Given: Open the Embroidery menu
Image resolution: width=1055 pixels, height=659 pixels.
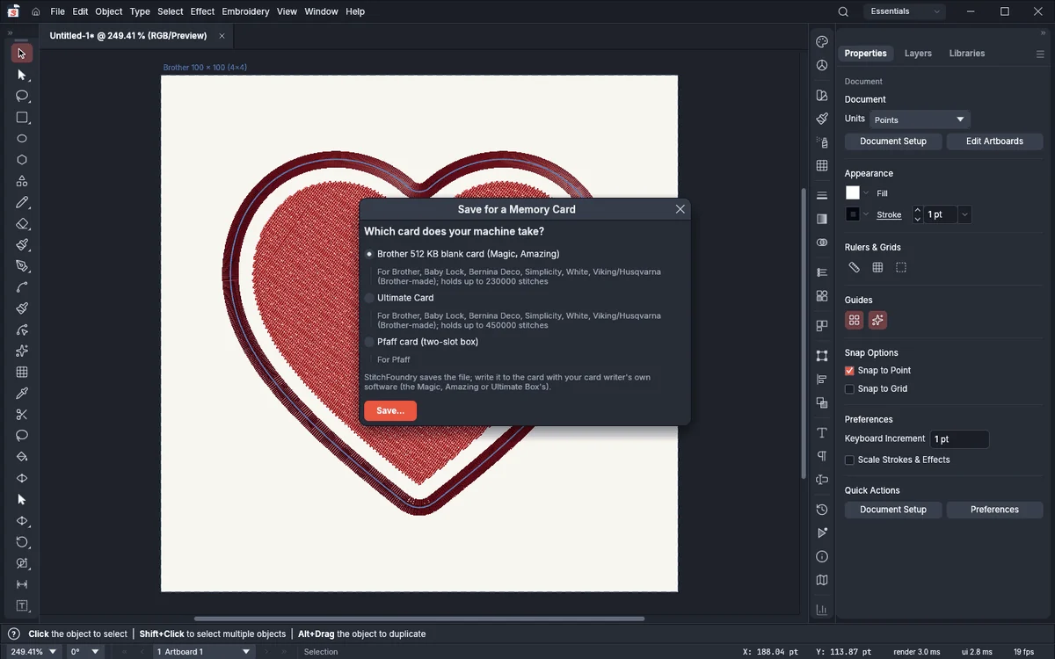Looking at the screenshot, I should [x=245, y=11].
